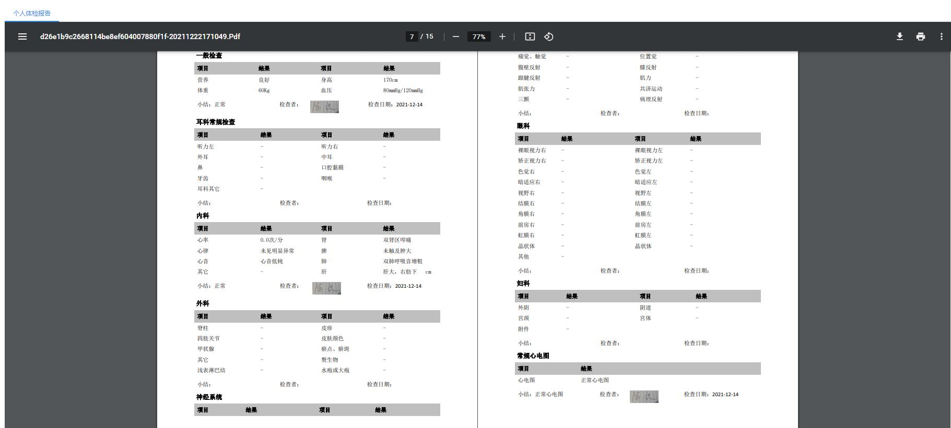The height and width of the screenshot is (428, 951).
Task: Click the height value 170cm
Action: [x=391, y=80]
